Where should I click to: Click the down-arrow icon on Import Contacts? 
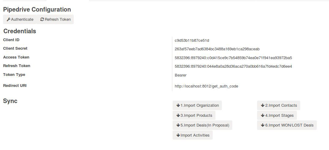pyautogui.click(x=263, y=105)
